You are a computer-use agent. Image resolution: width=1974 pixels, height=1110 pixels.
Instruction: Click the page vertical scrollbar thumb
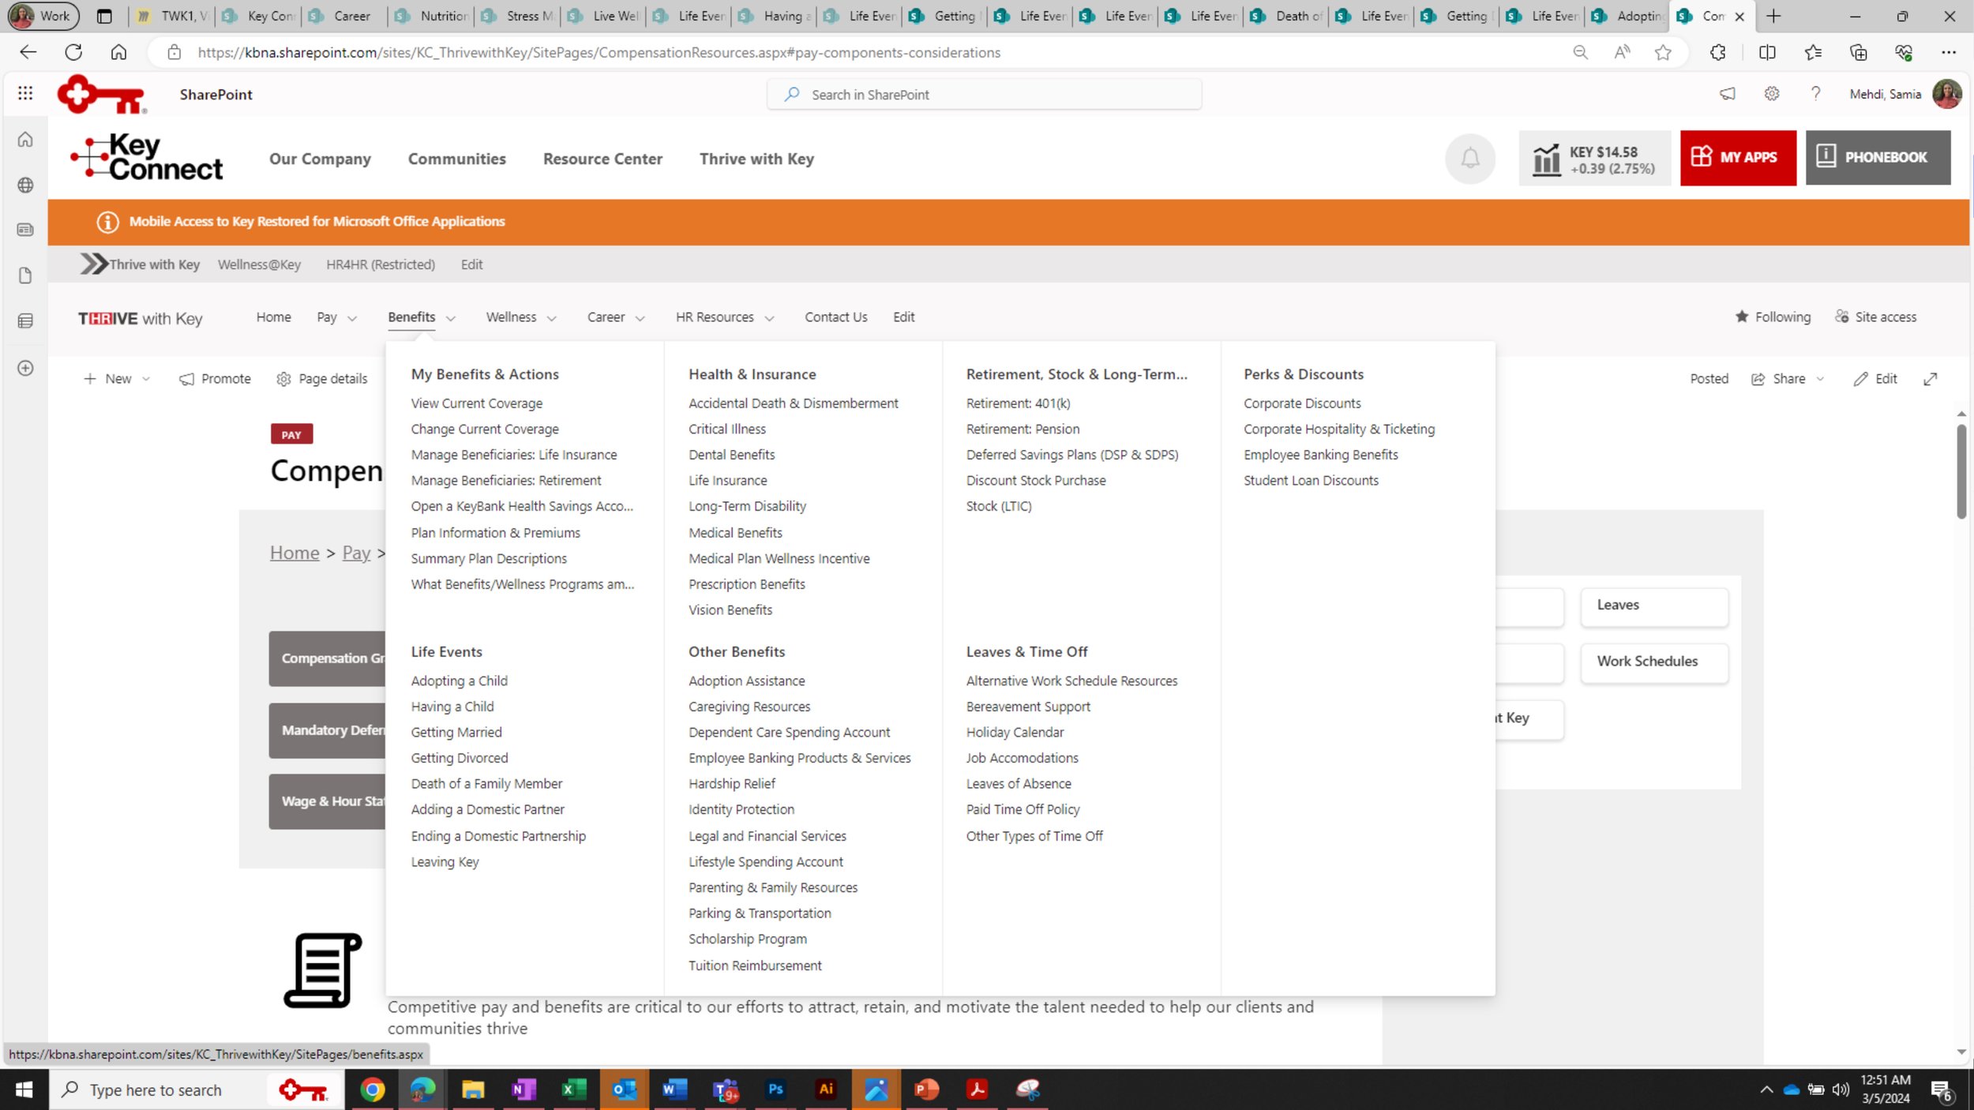point(1961,471)
